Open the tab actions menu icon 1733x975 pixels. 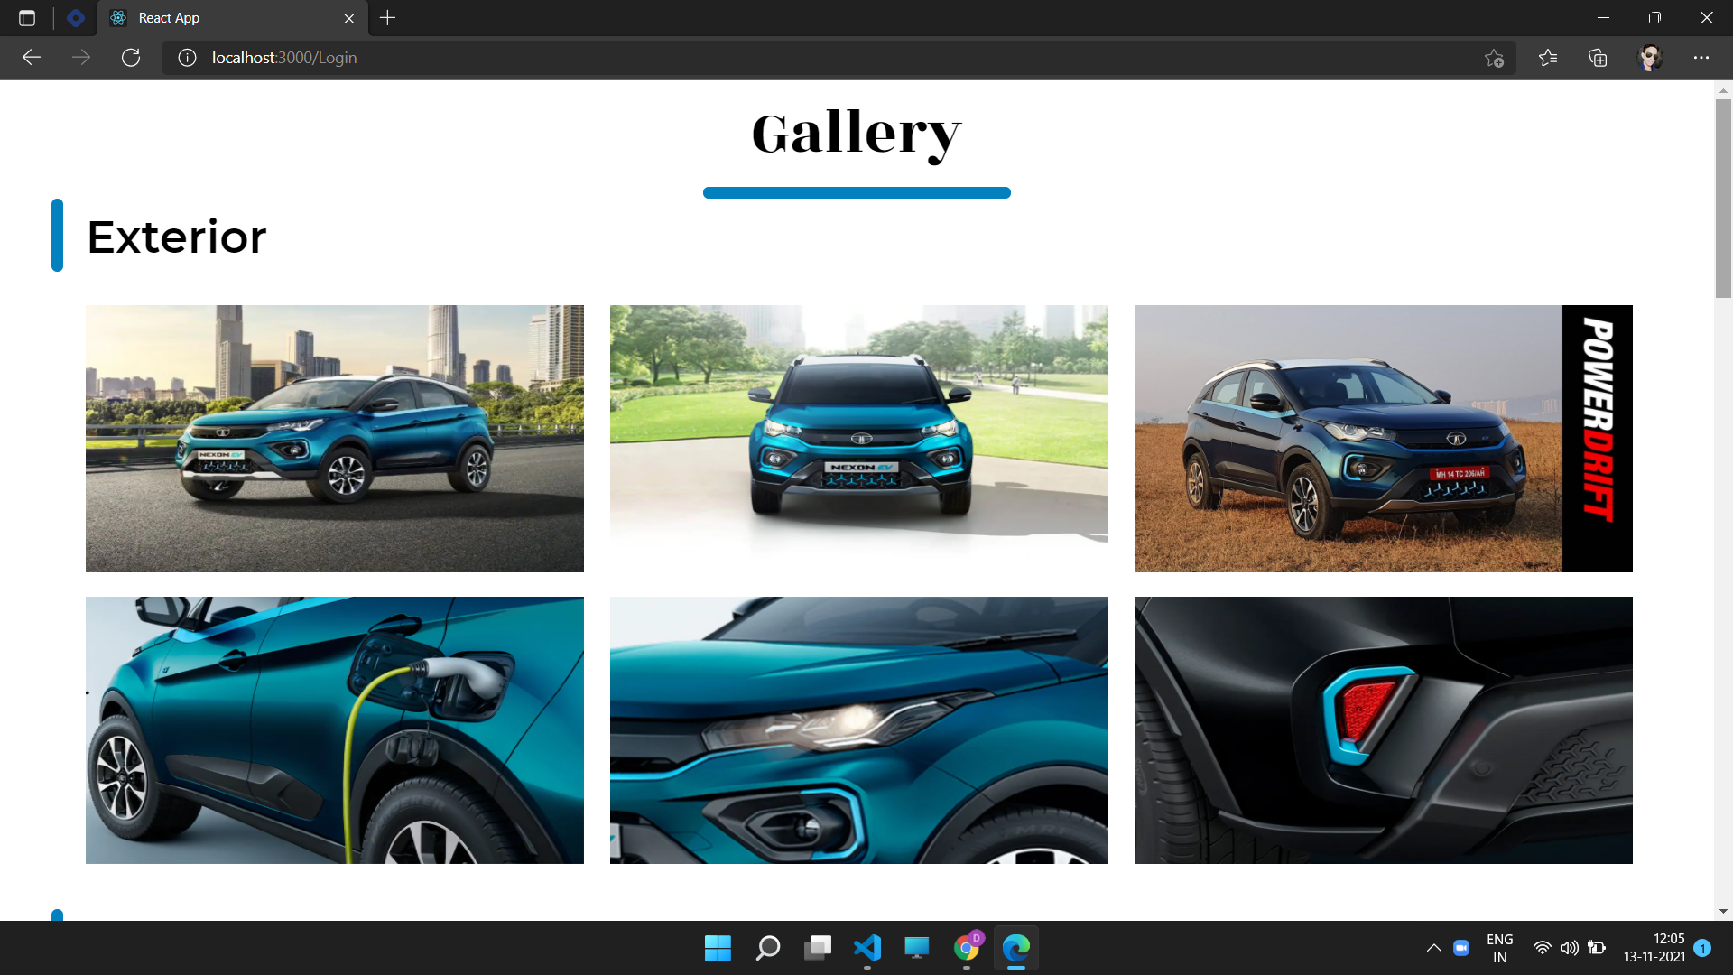click(x=27, y=18)
